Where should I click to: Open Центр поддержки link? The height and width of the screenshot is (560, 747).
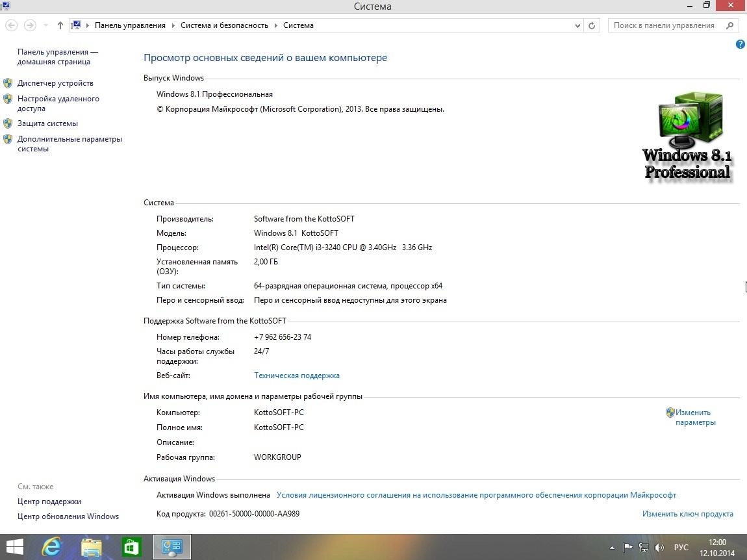pos(49,502)
